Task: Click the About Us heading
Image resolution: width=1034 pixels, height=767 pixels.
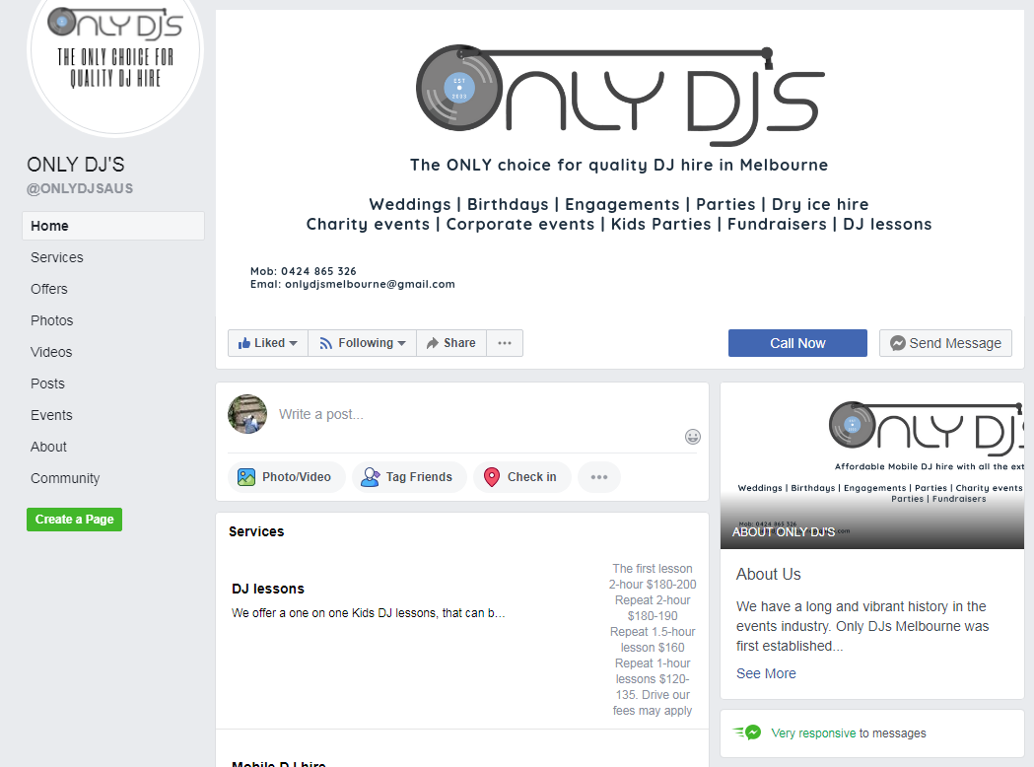Action: tap(768, 575)
